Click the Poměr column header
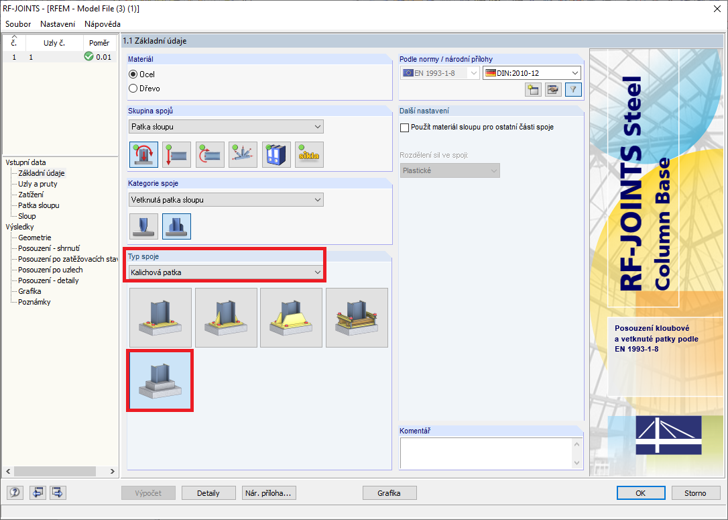Image resolution: width=728 pixels, height=520 pixels. 99,43
